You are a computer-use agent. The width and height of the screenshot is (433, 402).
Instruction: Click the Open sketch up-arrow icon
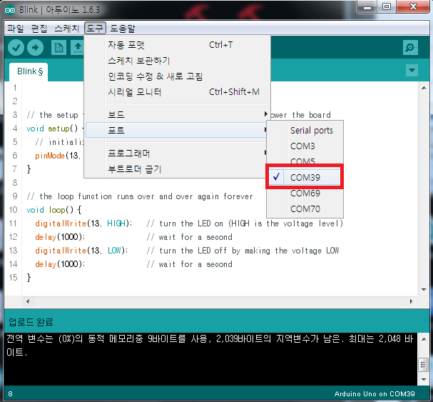78,48
